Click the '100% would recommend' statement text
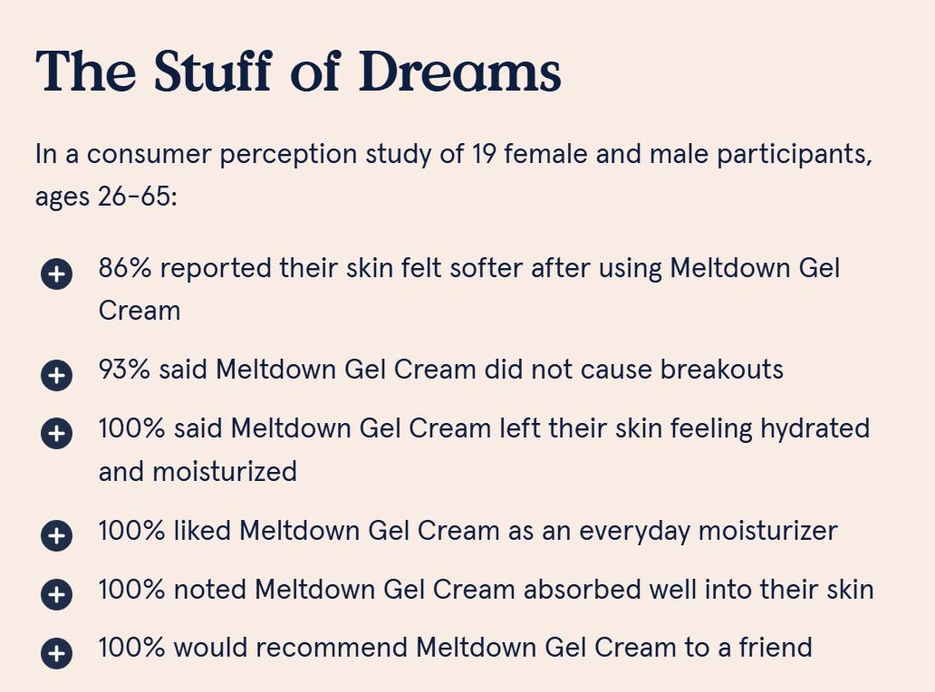935x692 pixels. point(455,648)
